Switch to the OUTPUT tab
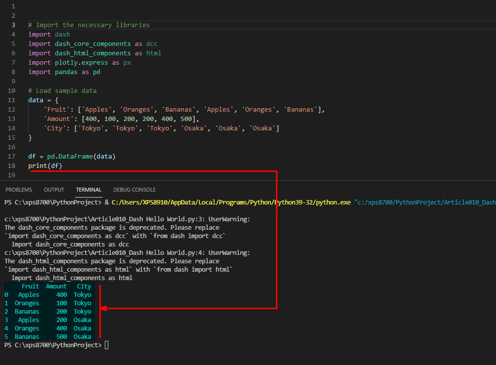Image resolution: width=496 pixels, height=365 pixels. point(54,190)
